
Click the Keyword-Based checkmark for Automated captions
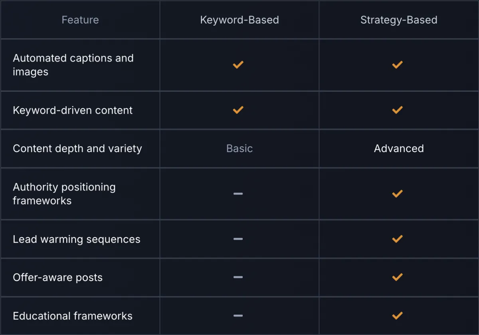[x=238, y=65]
